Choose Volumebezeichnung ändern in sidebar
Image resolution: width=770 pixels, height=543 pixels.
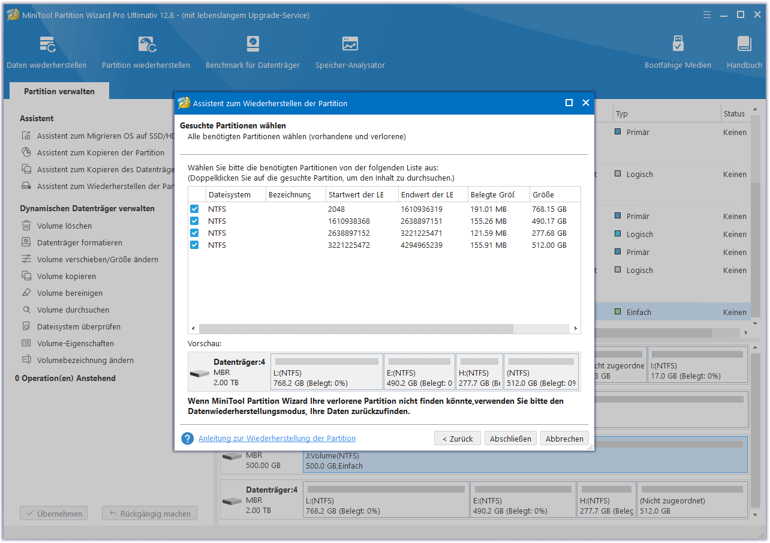click(x=85, y=361)
